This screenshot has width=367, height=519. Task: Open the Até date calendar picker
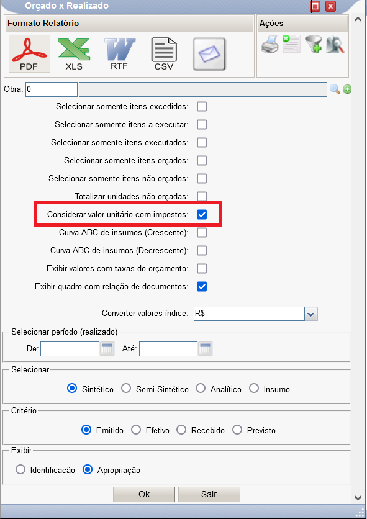(206, 349)
